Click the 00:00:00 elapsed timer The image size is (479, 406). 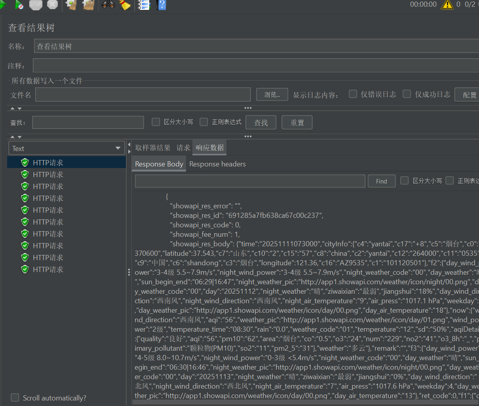(423, 4)
